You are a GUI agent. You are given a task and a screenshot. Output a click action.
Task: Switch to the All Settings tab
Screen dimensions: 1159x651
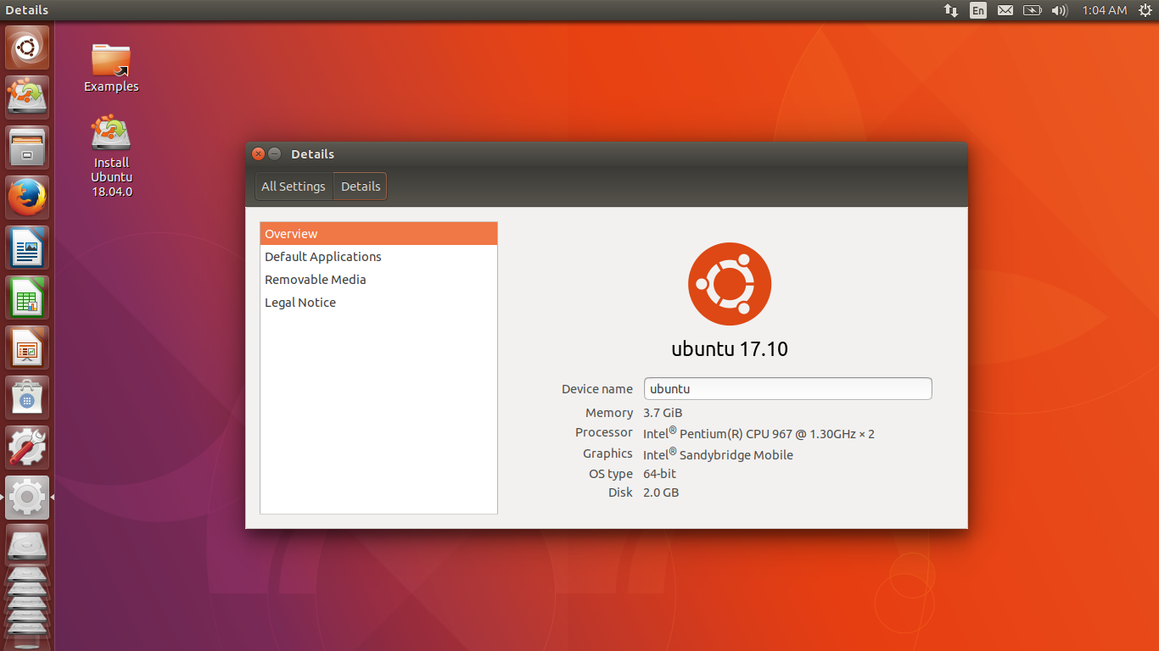pos(293,186)
